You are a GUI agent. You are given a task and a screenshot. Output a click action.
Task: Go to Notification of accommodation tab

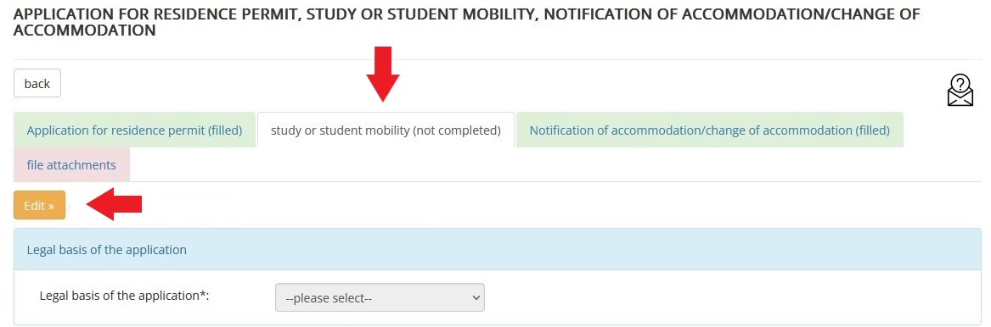[709, 130]
